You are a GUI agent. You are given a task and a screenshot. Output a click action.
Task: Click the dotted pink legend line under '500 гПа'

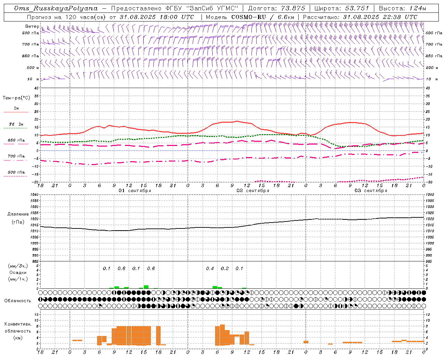tap(16, 176)
